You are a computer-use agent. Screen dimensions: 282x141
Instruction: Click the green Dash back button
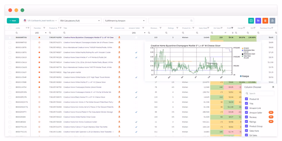[x=13, y=21]
